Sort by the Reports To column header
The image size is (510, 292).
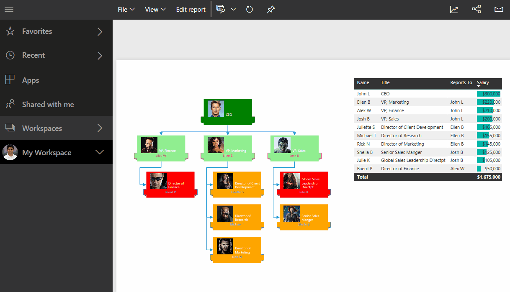coord(461,82)
